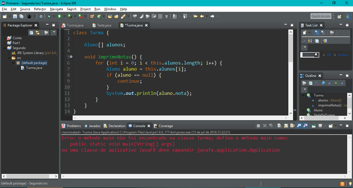
Task: Toggle Sort alphabetically in Outline
Action: click(317, 83)
